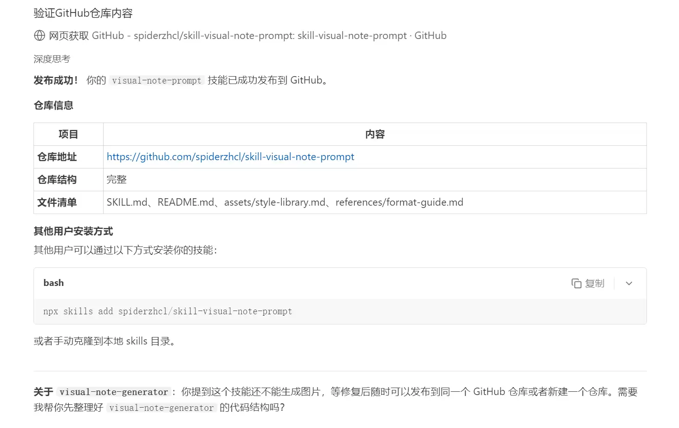
Task: Open the 网页获取 GitHub fetch result
Action: coord(247,36)
